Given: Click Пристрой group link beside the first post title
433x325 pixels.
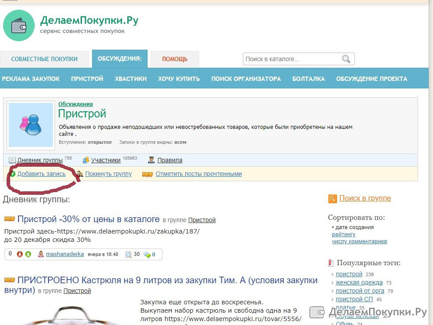Looking at the screenshot, I should pyautogui.click(x=202, y=220).
